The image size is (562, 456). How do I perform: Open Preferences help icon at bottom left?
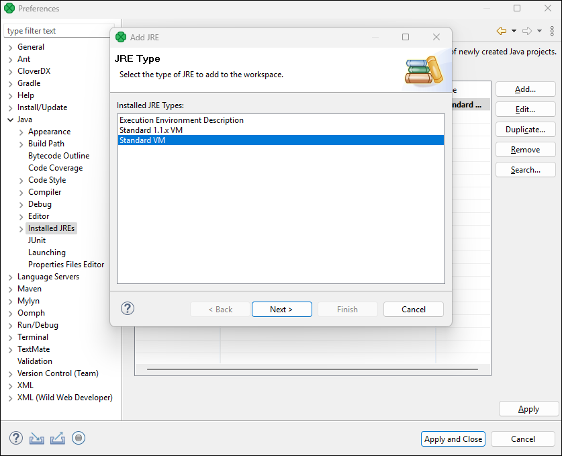coord(16,439)
